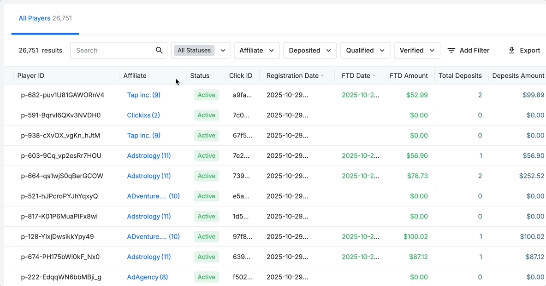Click the Total Deposits column header

tap(460, 76)
